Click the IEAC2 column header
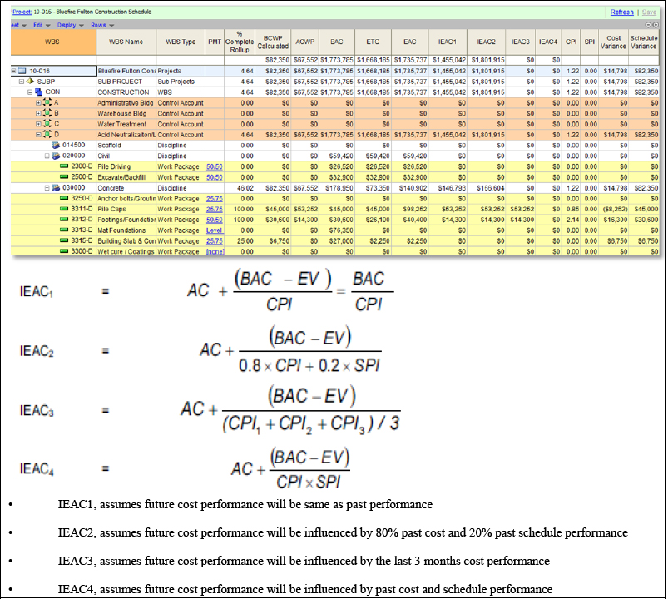Screen dimensions: 668x599 click(486, 42)
